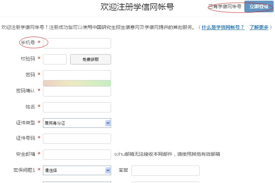Viewport: 275px width, 183px height.
Task: Focus the 答案 field beside 密保问题1
Action: coord(165,171)
